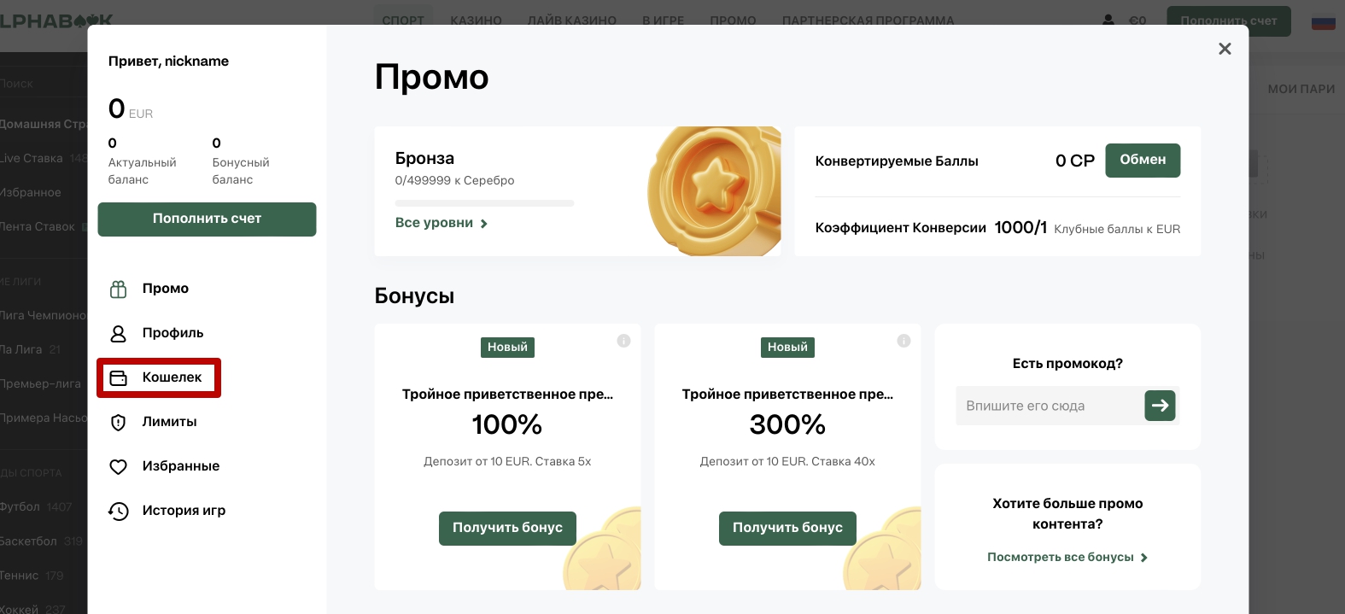Click Футбол in background sports list
The image size is (1345, 614).
click(20, 506)
